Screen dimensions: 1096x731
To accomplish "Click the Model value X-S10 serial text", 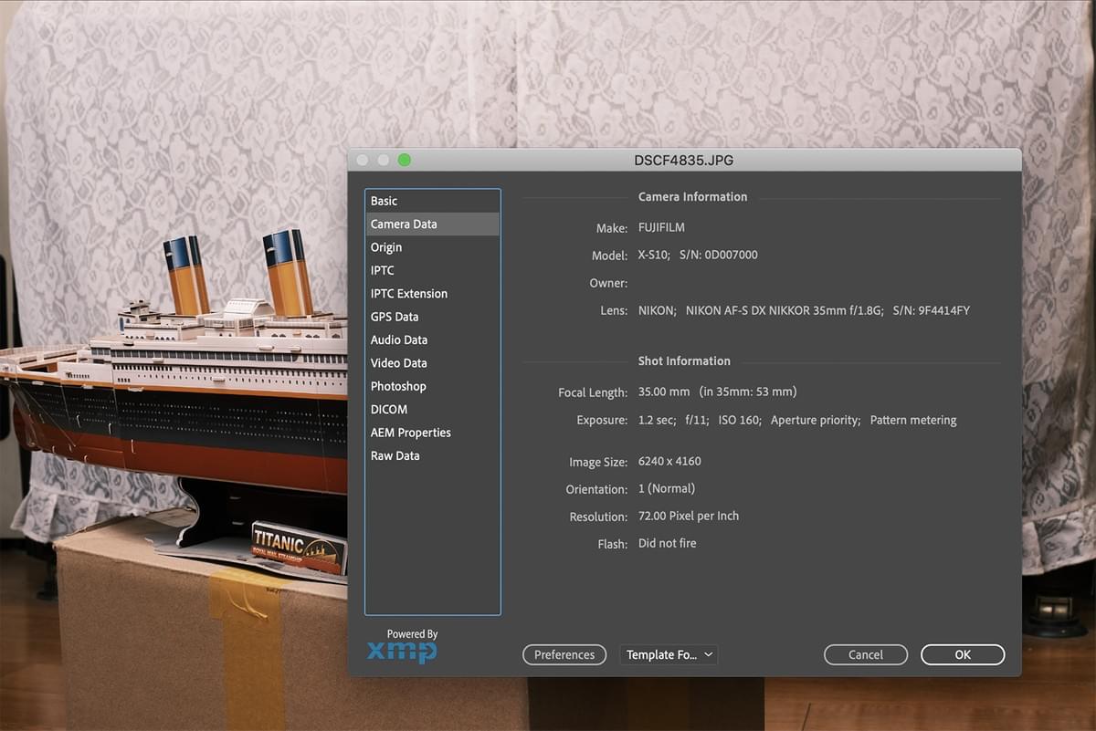I will (698, 255).
